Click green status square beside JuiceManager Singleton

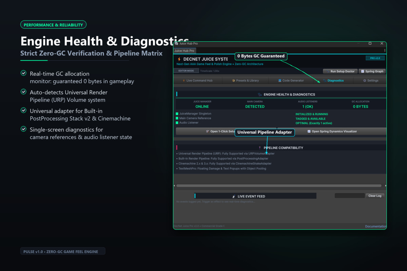pyautogui.click(x=177, y=114)
